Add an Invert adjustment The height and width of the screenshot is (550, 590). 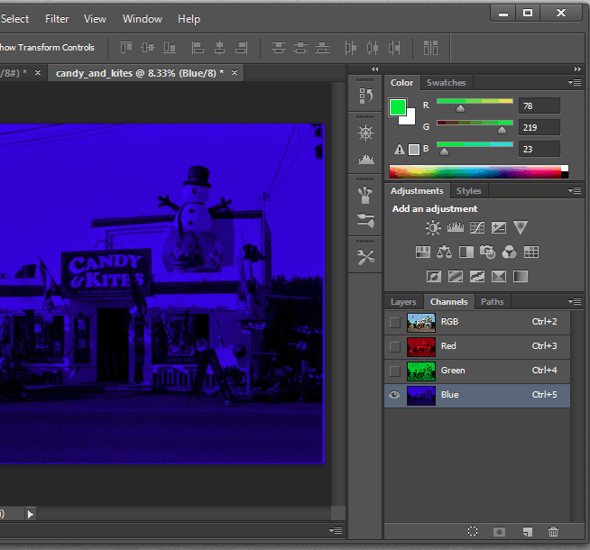(433, 277)
